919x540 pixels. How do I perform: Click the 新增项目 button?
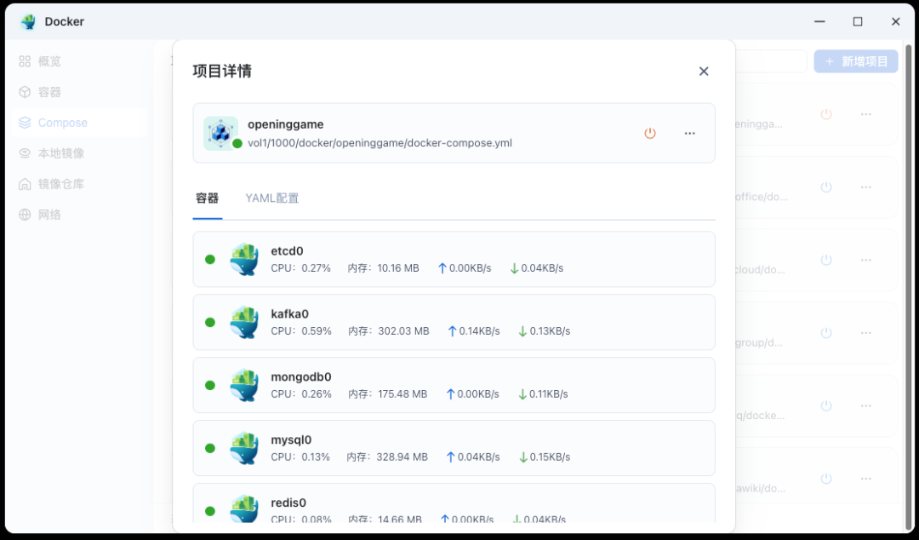[855, 60]
